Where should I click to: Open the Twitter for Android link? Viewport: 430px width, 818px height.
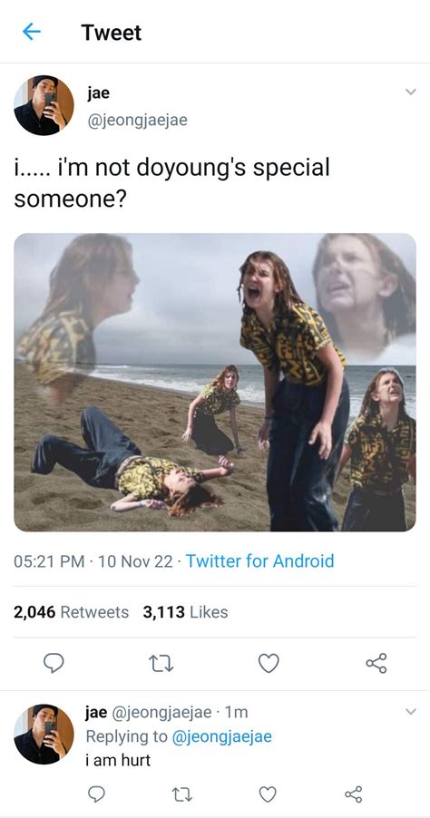(259, 561)
